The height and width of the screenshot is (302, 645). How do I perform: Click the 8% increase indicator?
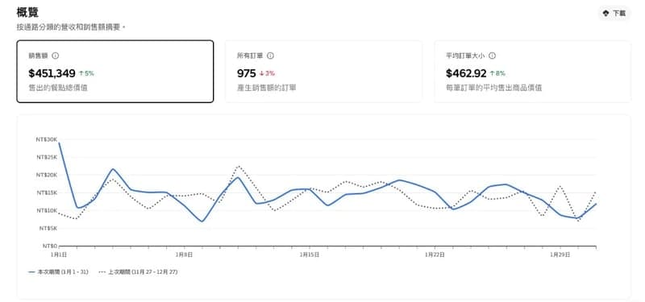click(x=497, y=73)
